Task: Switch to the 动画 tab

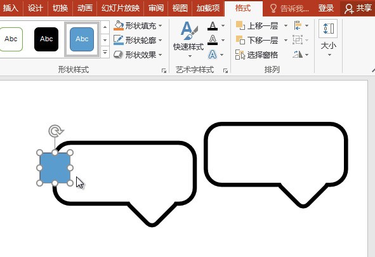Action: point(84,8)
